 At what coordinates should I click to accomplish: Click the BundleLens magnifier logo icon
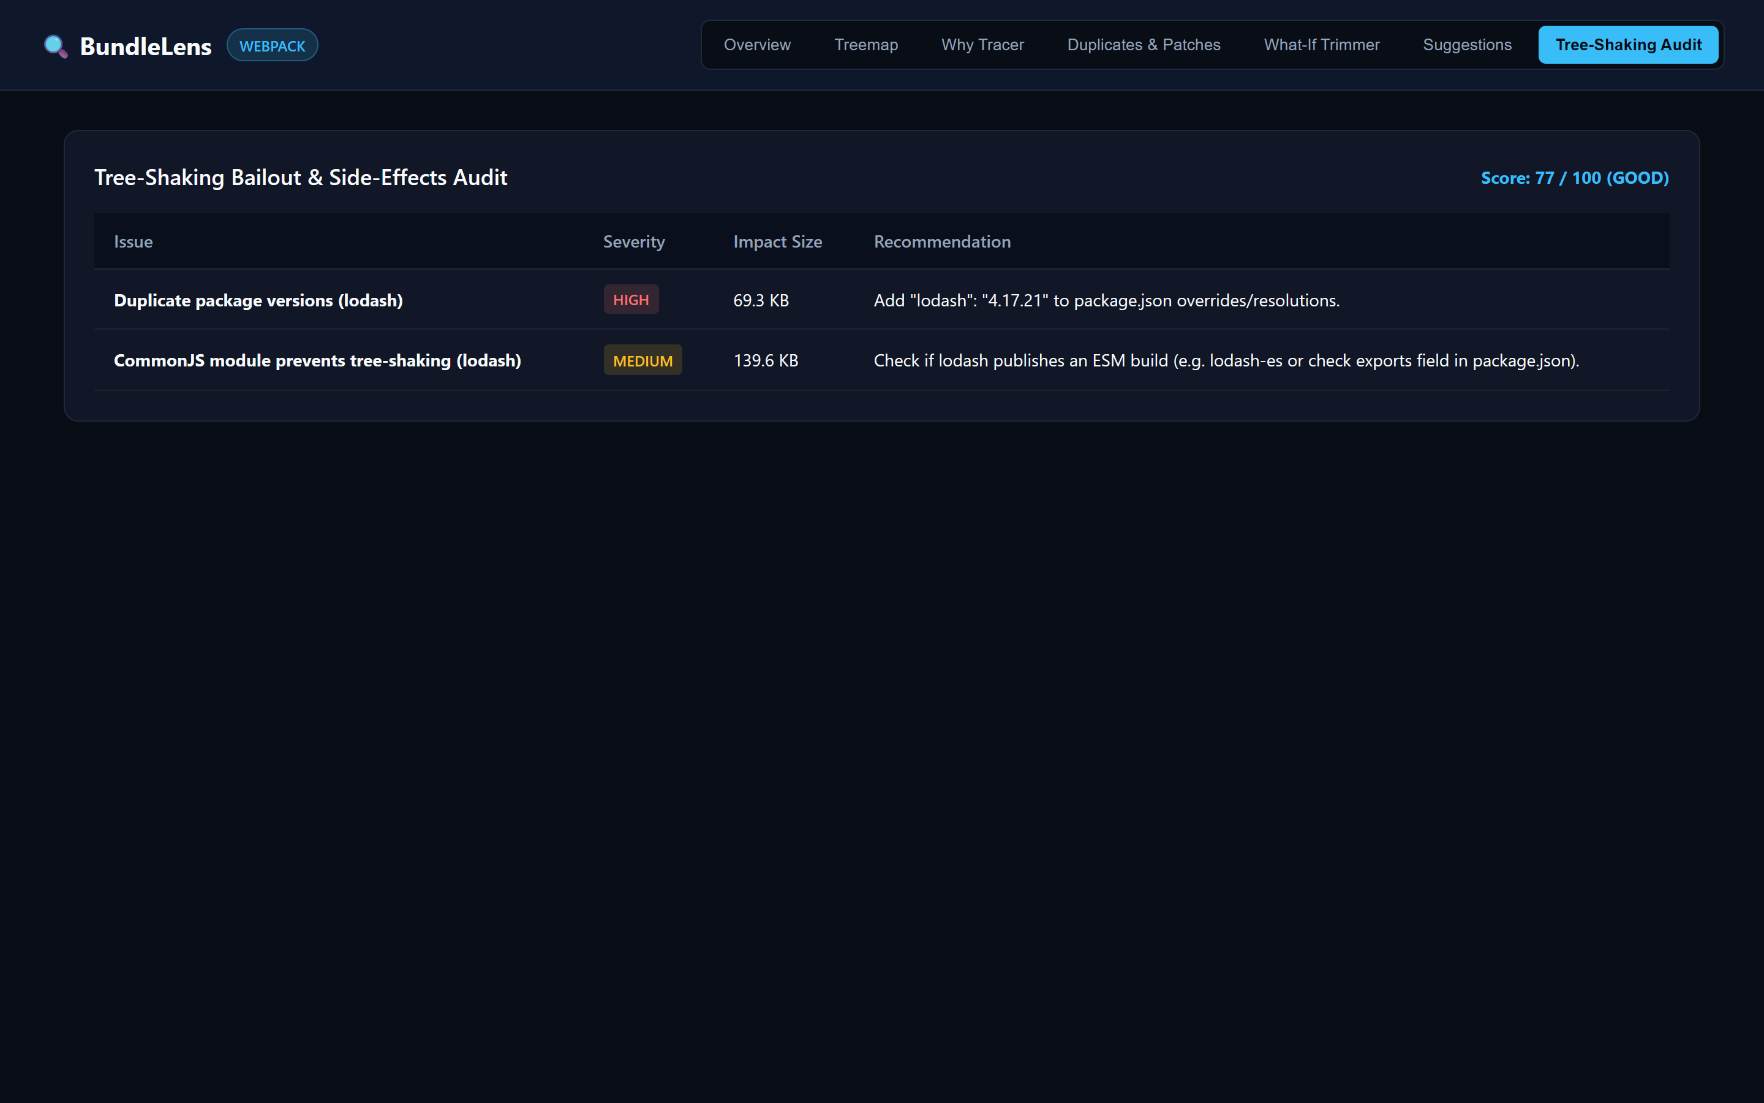click(x=55, y=46)
